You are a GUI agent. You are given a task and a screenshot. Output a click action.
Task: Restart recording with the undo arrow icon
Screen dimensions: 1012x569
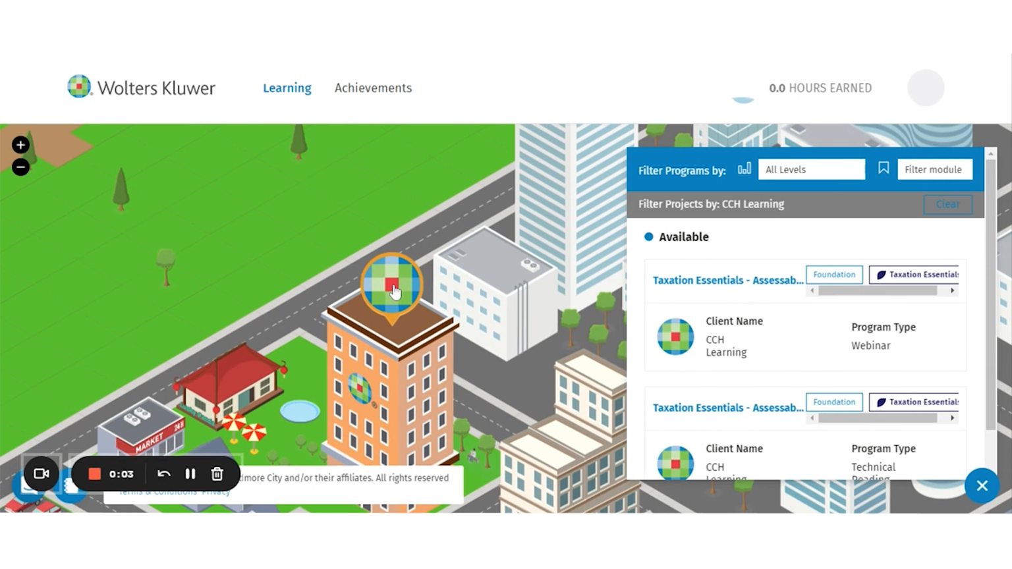click(164, 474)
